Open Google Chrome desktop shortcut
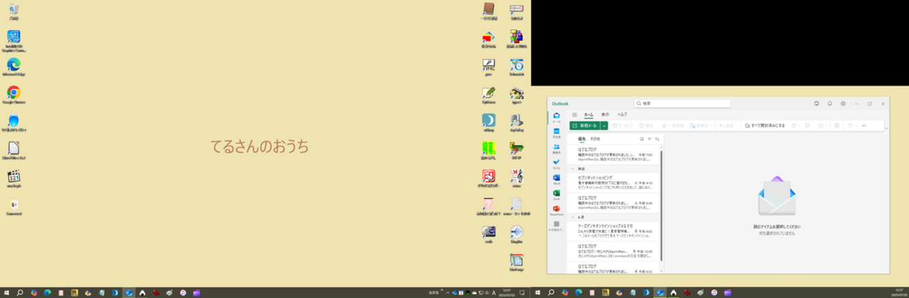Screen dimensions: 909x298 13,93
